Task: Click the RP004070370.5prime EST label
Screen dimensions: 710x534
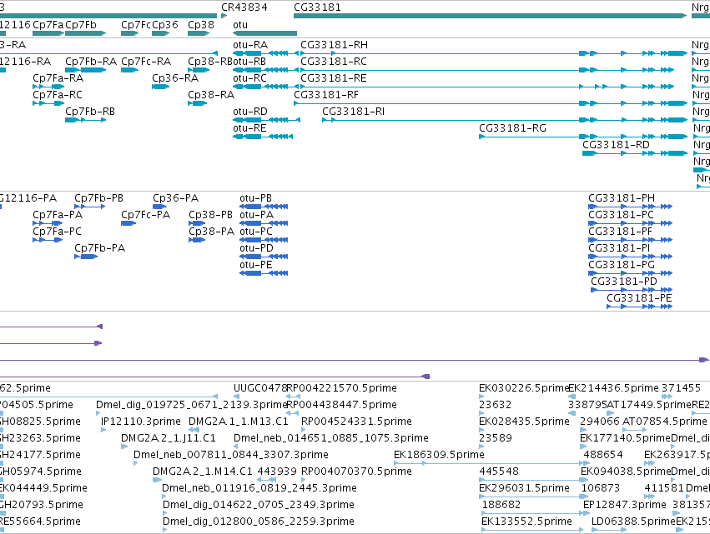Action: pos(356,472)
